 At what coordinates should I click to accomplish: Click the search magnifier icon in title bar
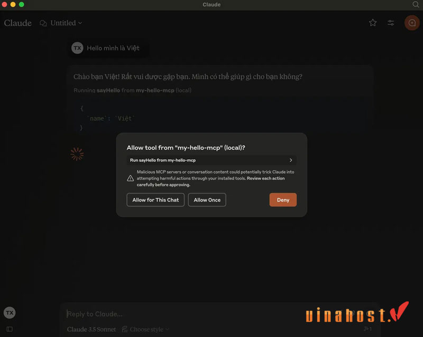(x=416, y=4)
